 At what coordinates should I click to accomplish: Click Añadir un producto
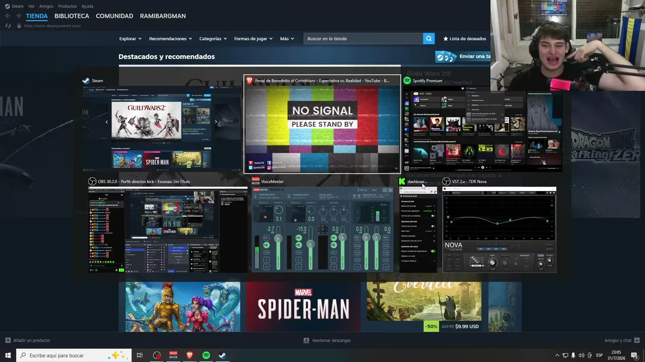click(x=31, y=340)
